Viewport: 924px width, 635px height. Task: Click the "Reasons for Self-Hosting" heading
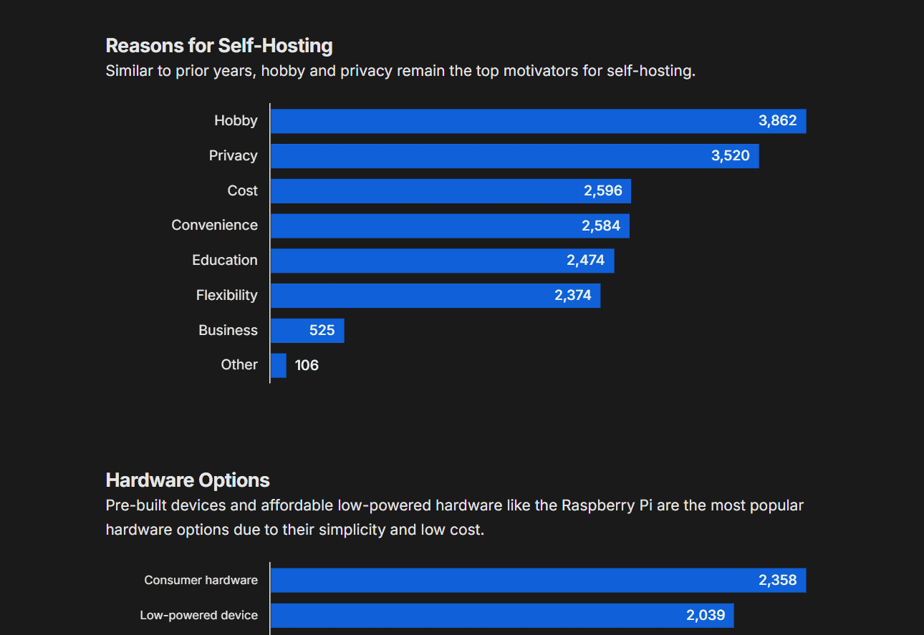[x=219, y=46]
